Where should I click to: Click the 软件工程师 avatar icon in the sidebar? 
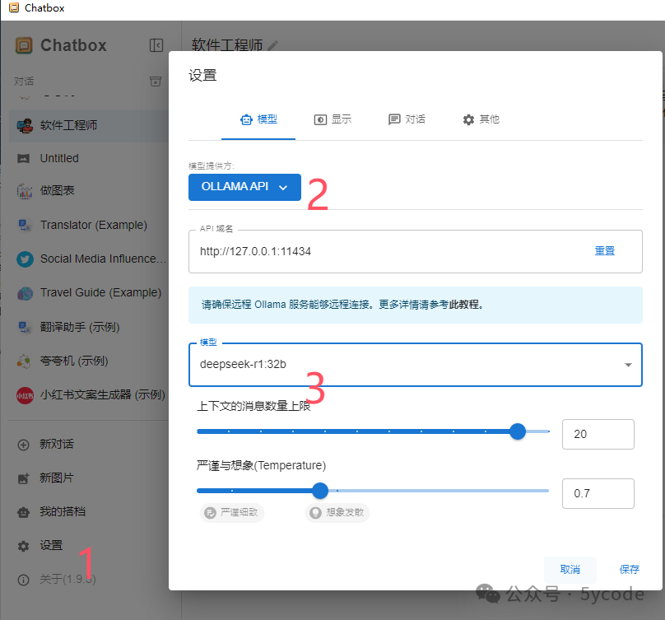click(x=25, y=126)
